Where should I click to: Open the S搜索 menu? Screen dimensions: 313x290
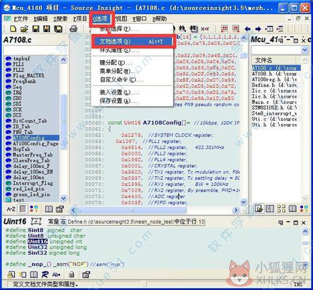click(x=60, y=19)
